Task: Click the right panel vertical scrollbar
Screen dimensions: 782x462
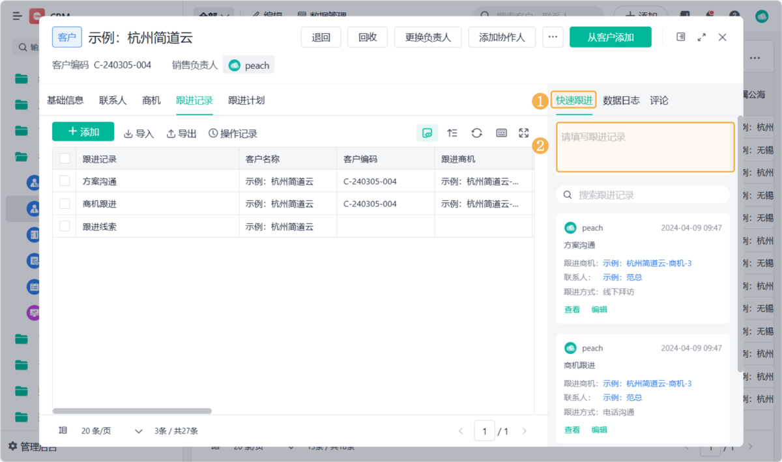Action: pyautogui.click(x=740, y=244)
